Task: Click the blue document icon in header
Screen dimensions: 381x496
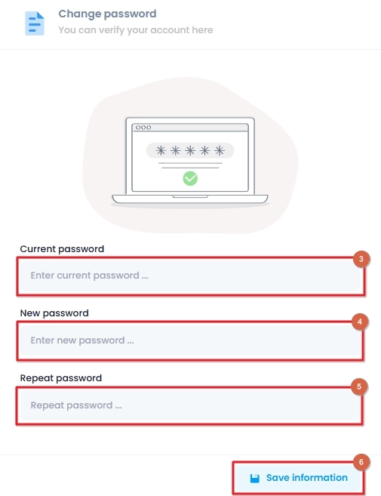Action: tap(35, 23)
